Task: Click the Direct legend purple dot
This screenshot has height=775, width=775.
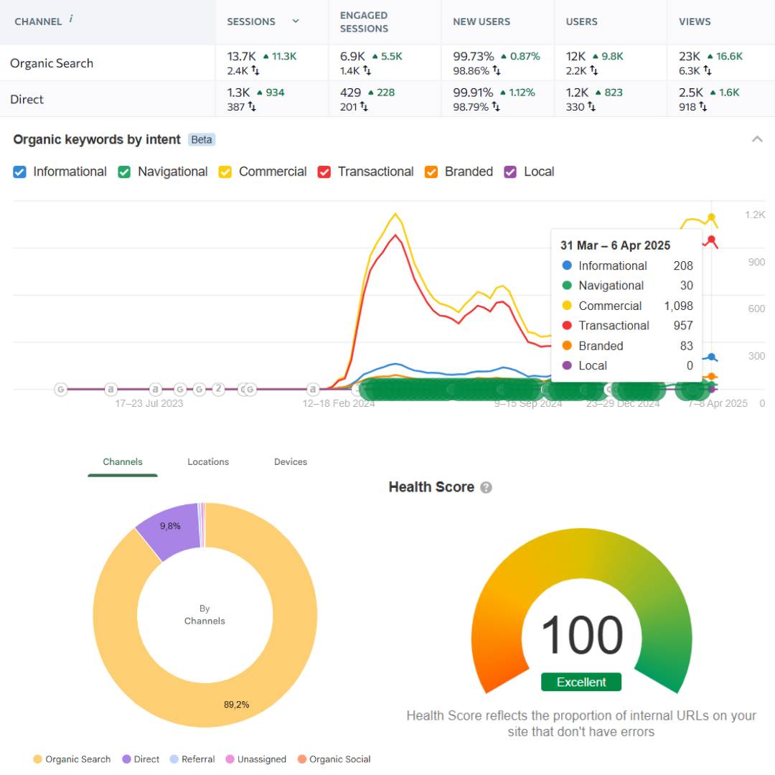Action: tap(126, 759)
